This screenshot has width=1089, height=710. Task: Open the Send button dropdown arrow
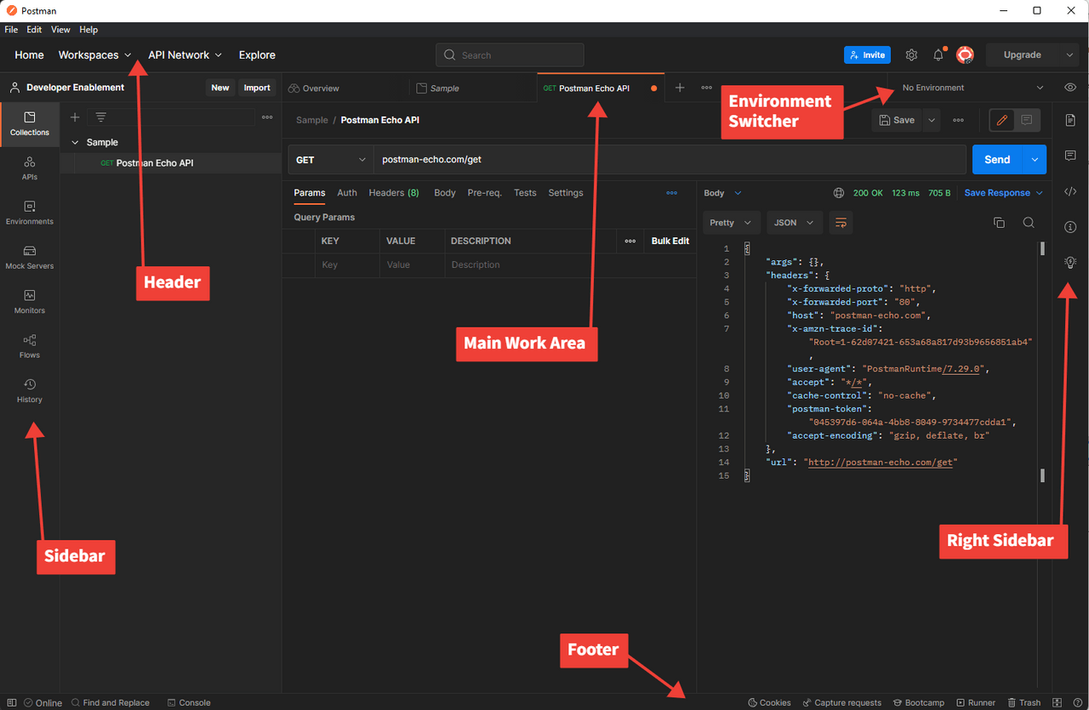point(1035,160)
